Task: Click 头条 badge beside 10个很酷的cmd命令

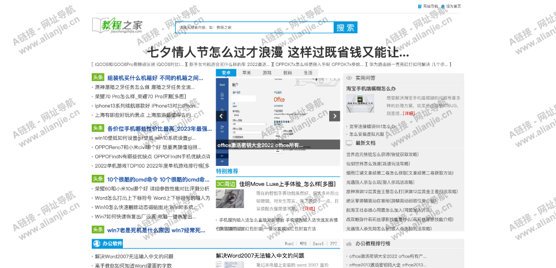Action: pos(98,179)
